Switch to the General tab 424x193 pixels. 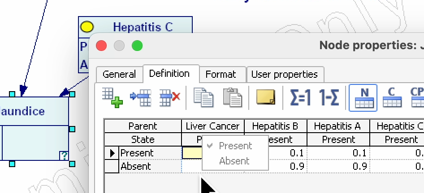(119, 74)
